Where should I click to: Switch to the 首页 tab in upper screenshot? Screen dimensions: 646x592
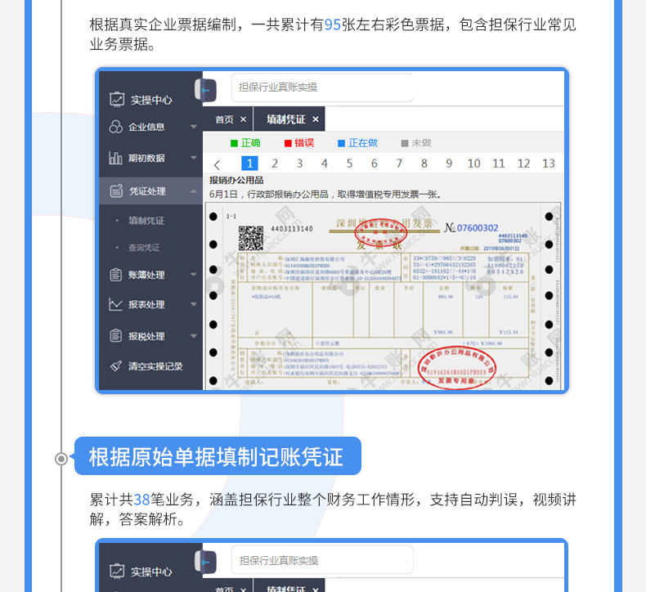[223, 119]
